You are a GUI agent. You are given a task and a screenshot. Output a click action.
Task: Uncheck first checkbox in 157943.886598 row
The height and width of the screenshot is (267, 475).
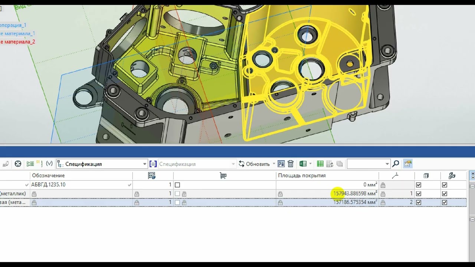[419, 194]
